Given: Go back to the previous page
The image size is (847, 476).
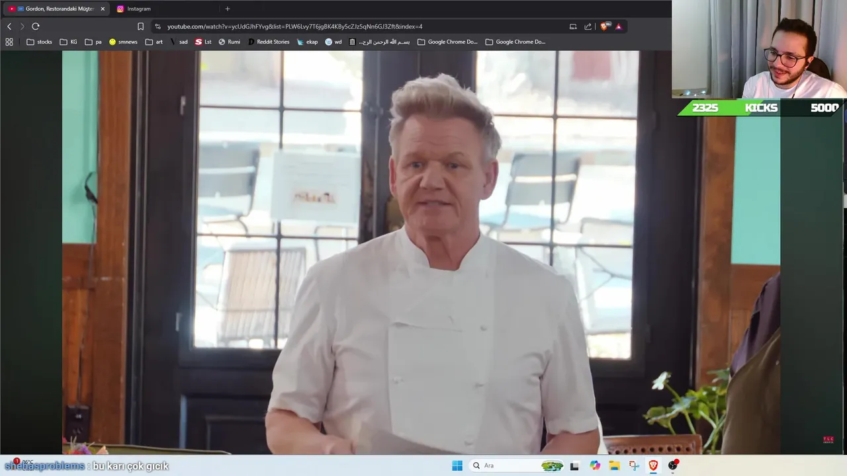Looking at the screenshot, I should point(9,26).
